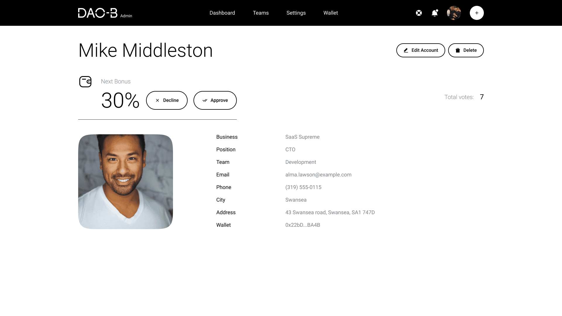
Task: Click the Development team value
Action: pyautogui.click(x=301, y=162)
